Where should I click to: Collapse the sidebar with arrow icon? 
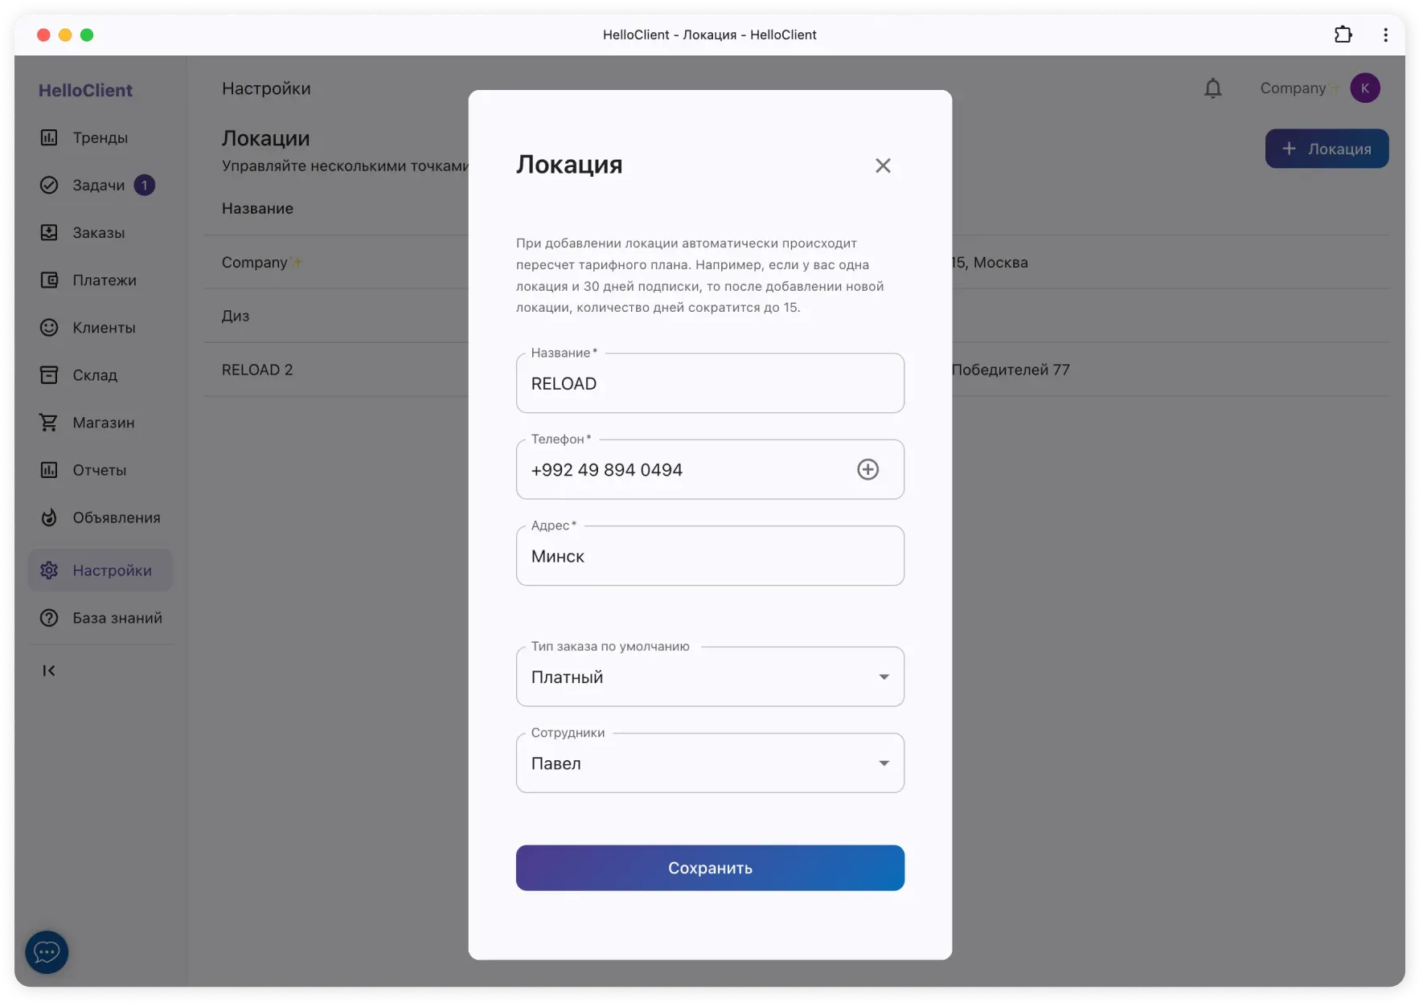(49, 670)
